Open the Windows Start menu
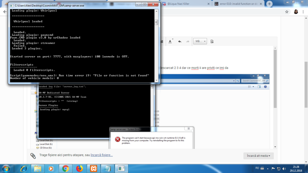Image resolution: width=308 pixels, height=173 pixels. 6,169
